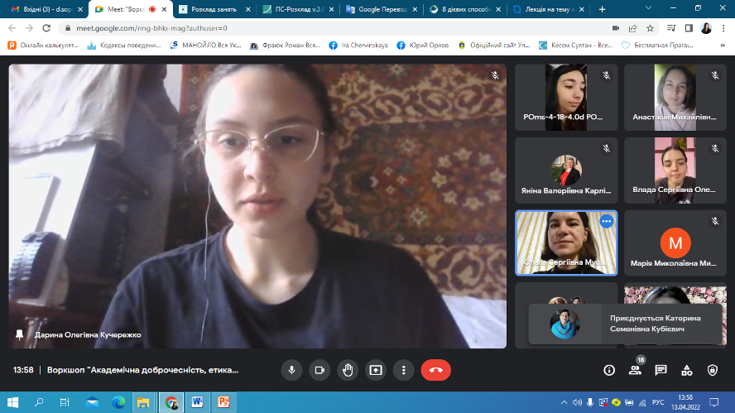Open the Activities shapes icon

click(687, 370)
